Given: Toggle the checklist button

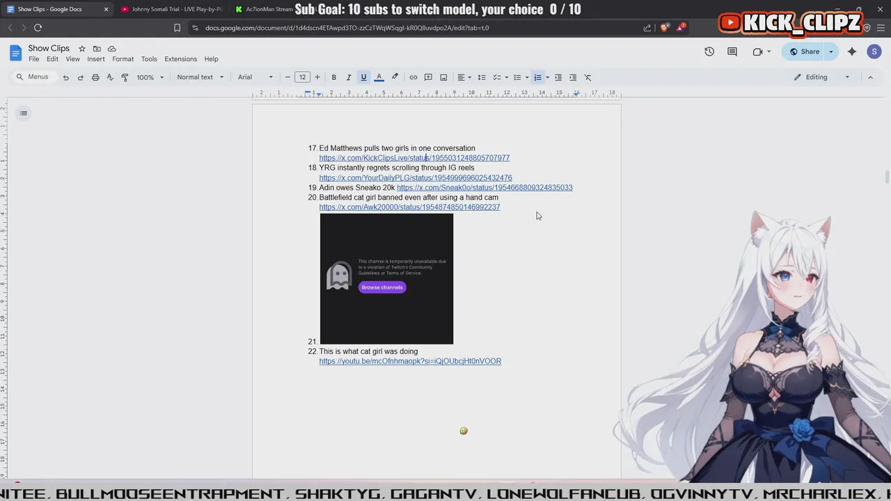Looking at the screenshot, I should pyautogui.click(x=497, y=77).
